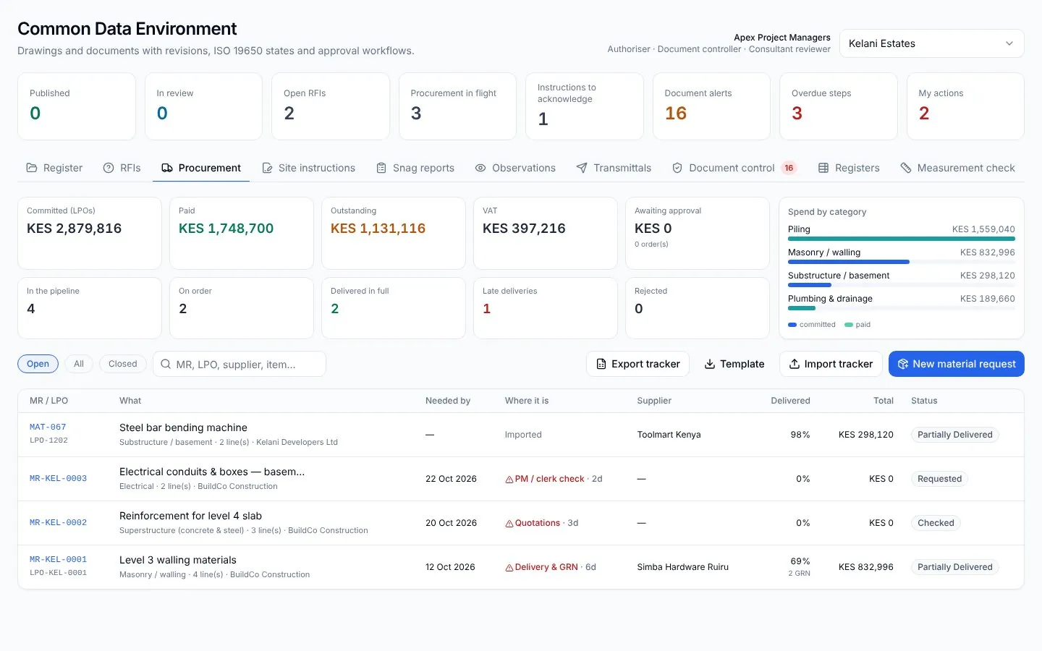This screenshot has width=1042, height=651.
Task: Click the Transmittals paper-plane icon
Action: click(582, 168)
